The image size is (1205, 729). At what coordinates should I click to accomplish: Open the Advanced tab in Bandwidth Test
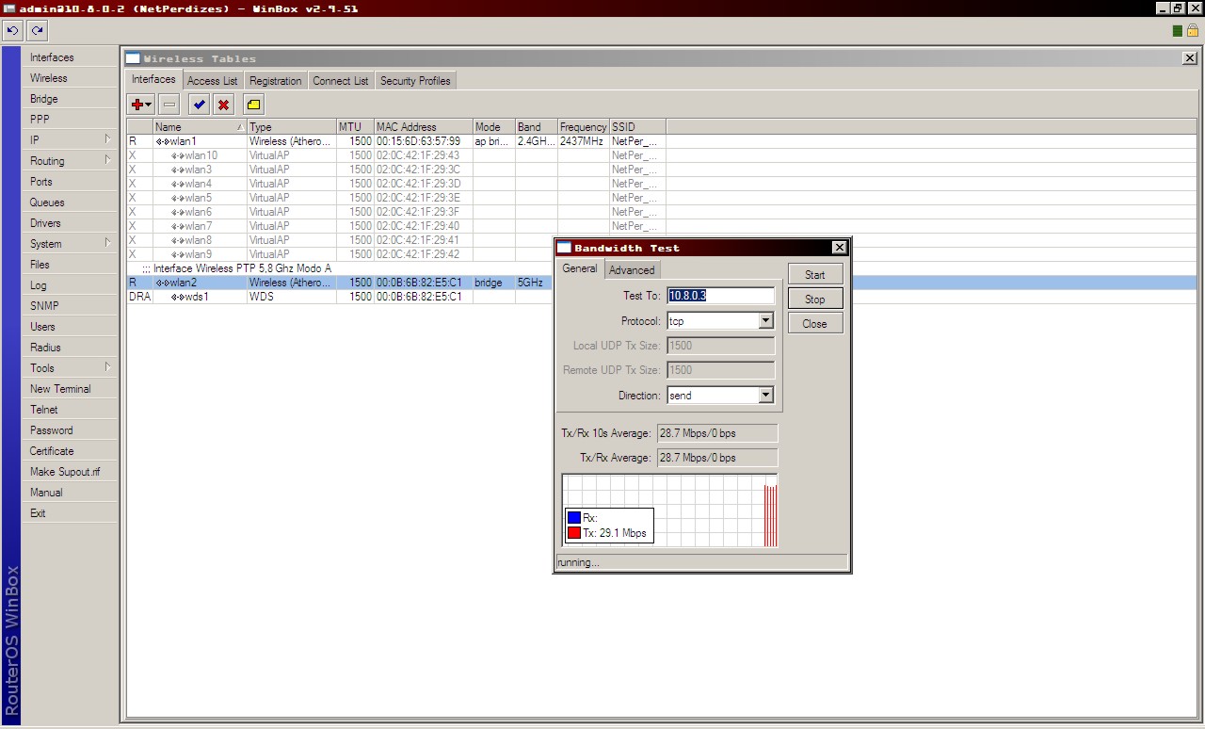pos(632,270)
